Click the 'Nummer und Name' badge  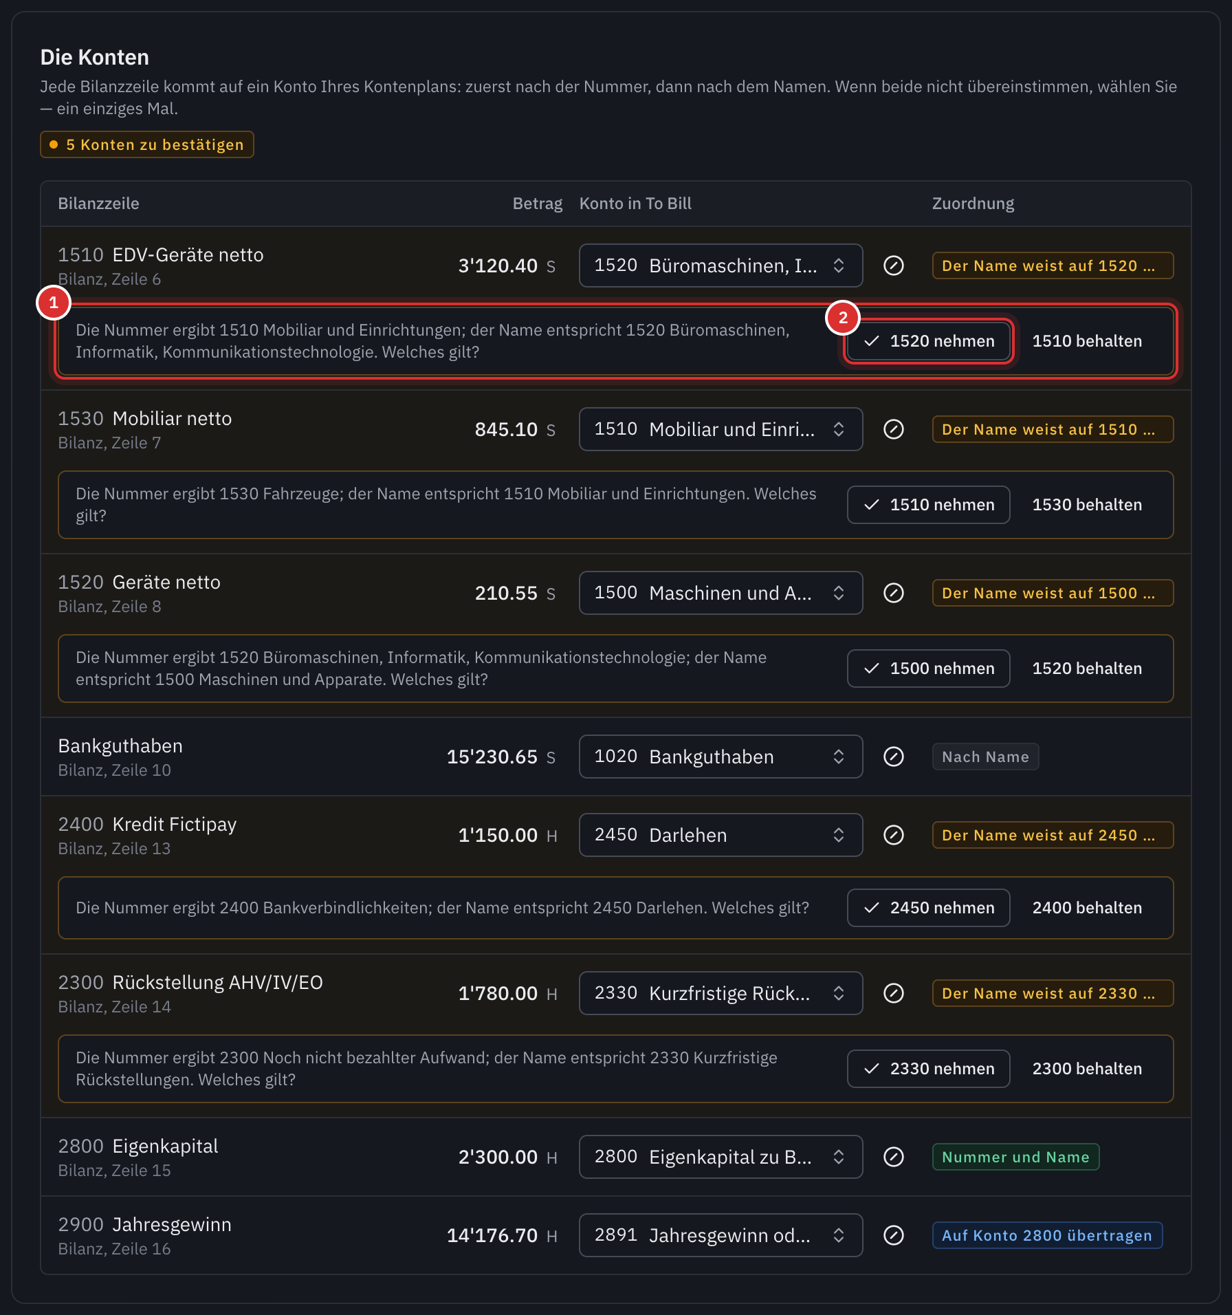tap(1015, 1157)
